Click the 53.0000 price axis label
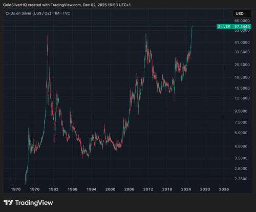 242,31
